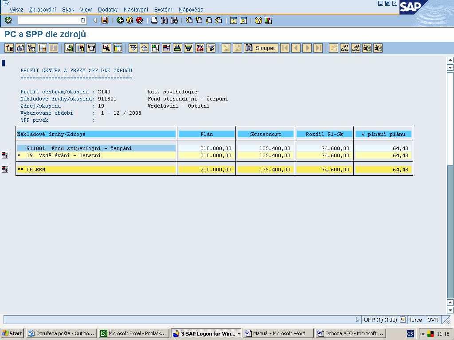Viewport: 454px width, 340px height.
Task: Open the SAP Logon taskbar group dropdown arrow
Action: tap(239, 334)
